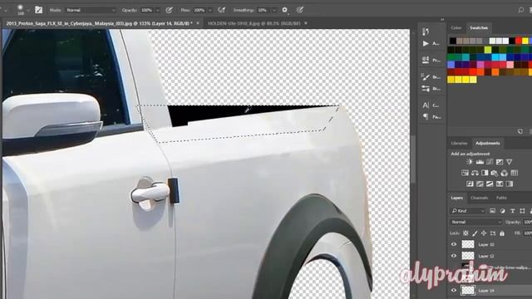
Task: Open the brush Mode dropdown
Action: (91, 10)
